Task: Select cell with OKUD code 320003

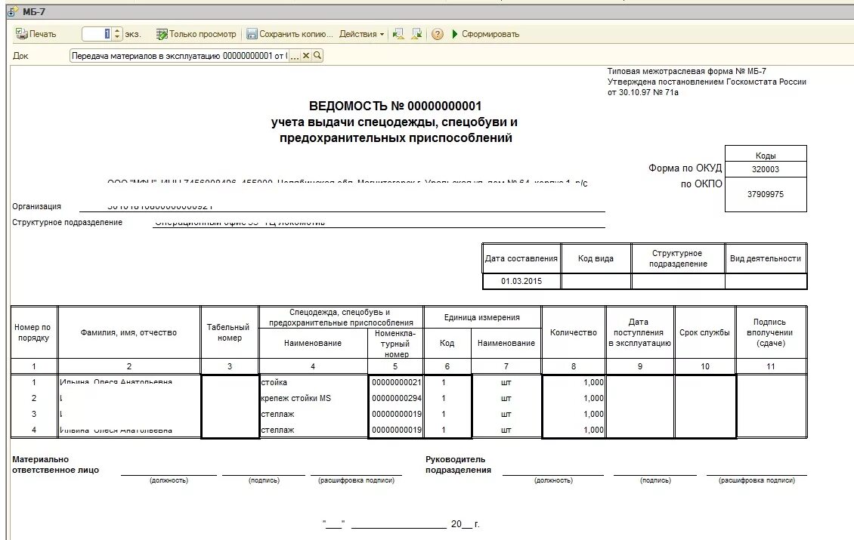Action: pyautogui.click(x=766, y=168)
